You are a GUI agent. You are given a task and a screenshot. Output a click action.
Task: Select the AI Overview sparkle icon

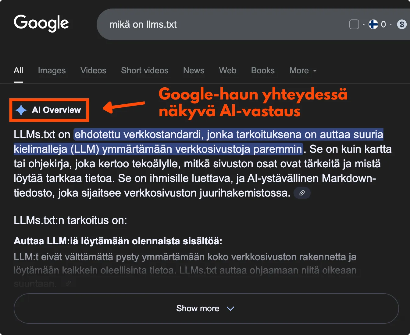tap(21, 110)
